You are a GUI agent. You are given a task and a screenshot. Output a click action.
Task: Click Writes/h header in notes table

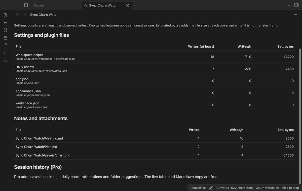237,130
